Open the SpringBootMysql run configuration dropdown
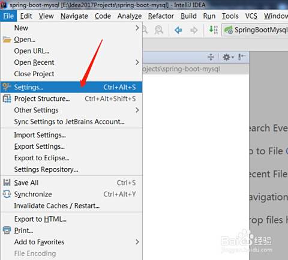Image resolution: width=288 pixels, height=260 pixels. tap(255, 30)
